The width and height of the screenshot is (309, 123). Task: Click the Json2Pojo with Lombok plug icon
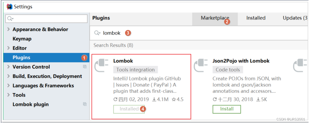pyautogui.click(x=201, y=65)
